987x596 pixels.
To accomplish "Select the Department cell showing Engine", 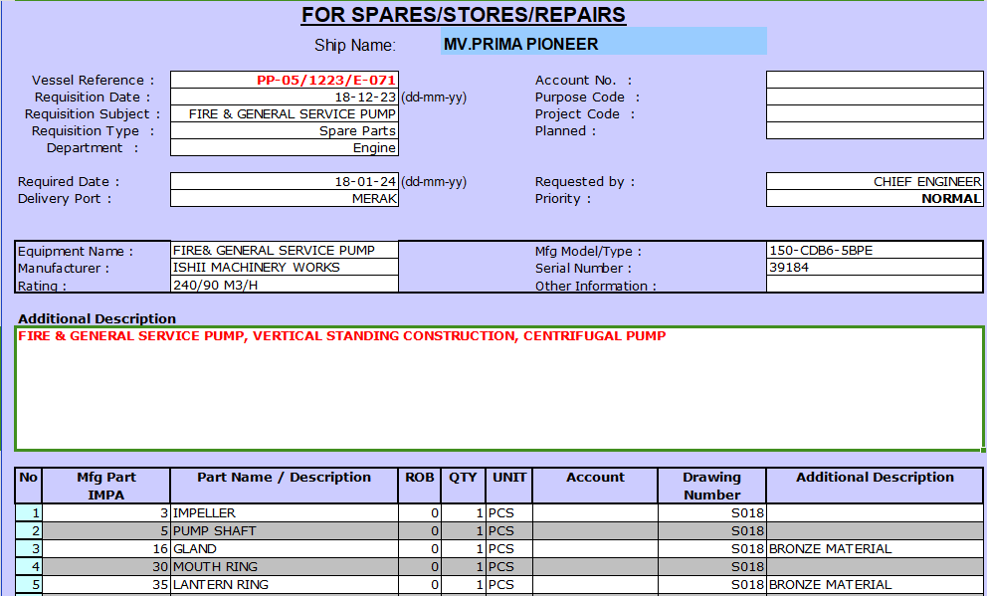I will click(x=285, y=148).
